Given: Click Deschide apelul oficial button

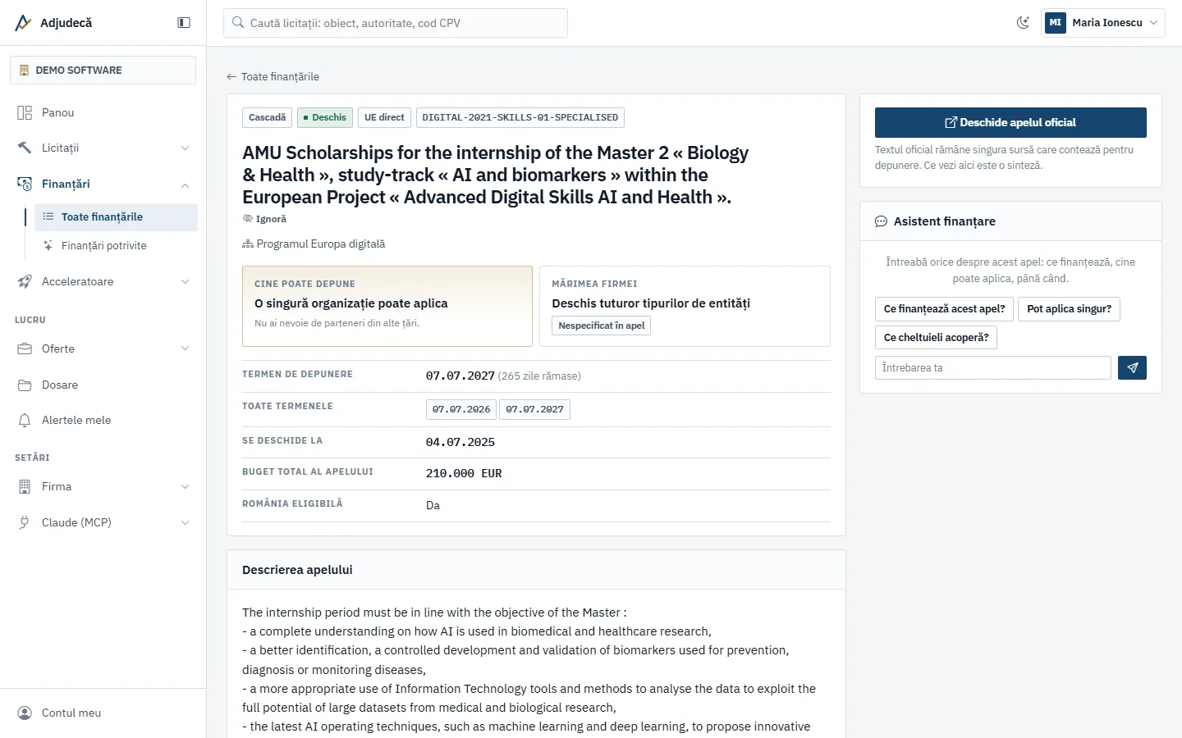Looking at the screenshot, I should [1010, 122].
